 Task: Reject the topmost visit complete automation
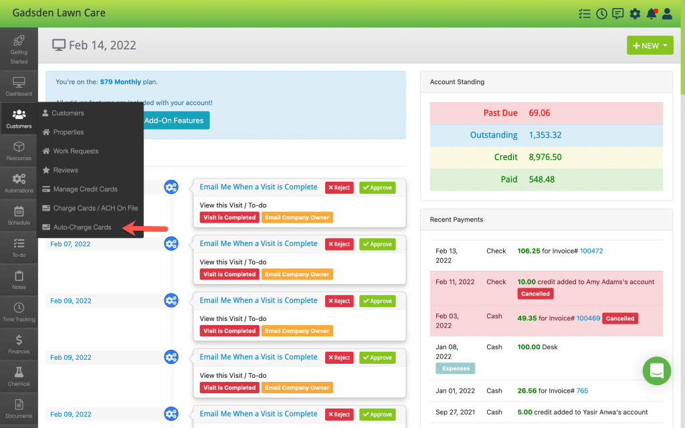(x=339, y=187)
